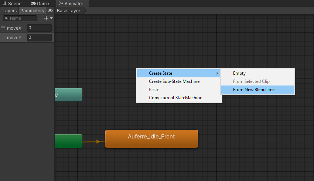The height and width of the screenshot is (181, 314).
Task: Switch to the Layers tab
Action: click(x=10, y=11)
